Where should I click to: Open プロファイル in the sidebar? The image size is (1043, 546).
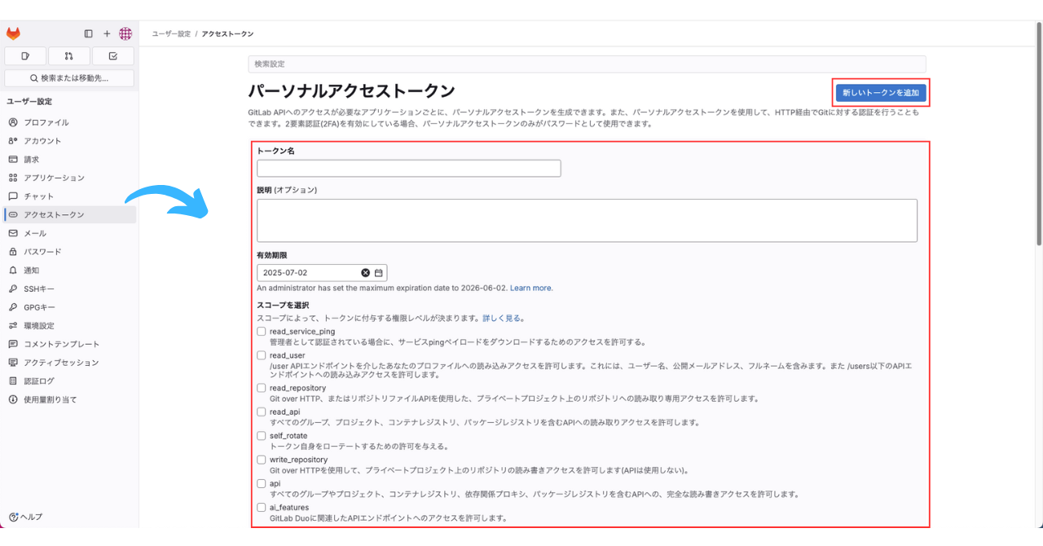(70, 122)
